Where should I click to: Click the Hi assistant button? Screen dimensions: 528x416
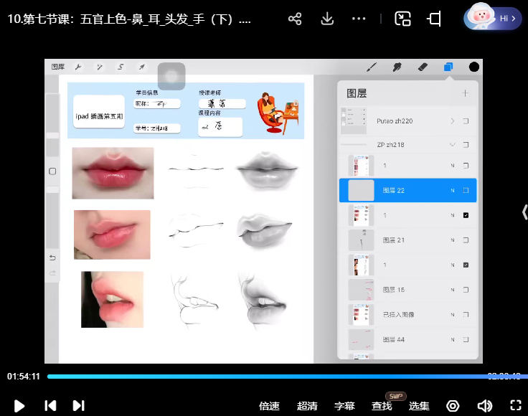[493, 18]
